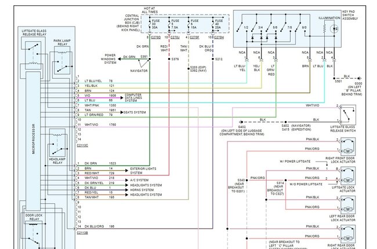The height and width of the screenshot is (249, 377).
Task: Click wire row 'DK BLU/ORG 196'
Action: [99, 226]
